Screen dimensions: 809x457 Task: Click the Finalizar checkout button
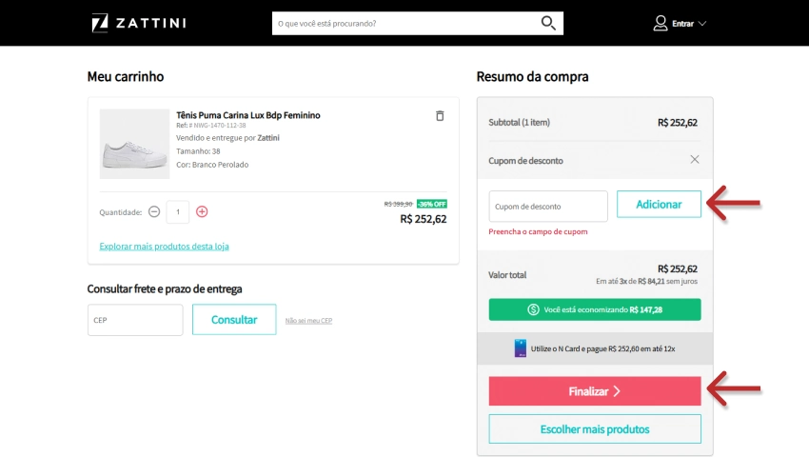595,391
